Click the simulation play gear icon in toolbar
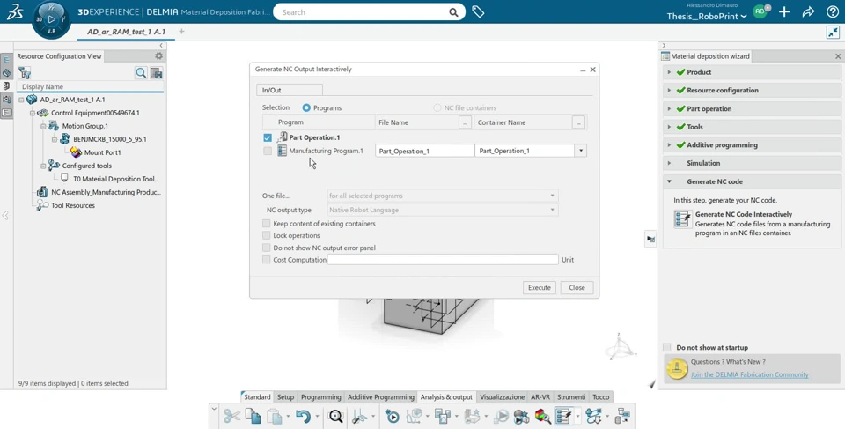Viewport: 845px width, 429px height. pyautogui.click(x=392, y=416)
